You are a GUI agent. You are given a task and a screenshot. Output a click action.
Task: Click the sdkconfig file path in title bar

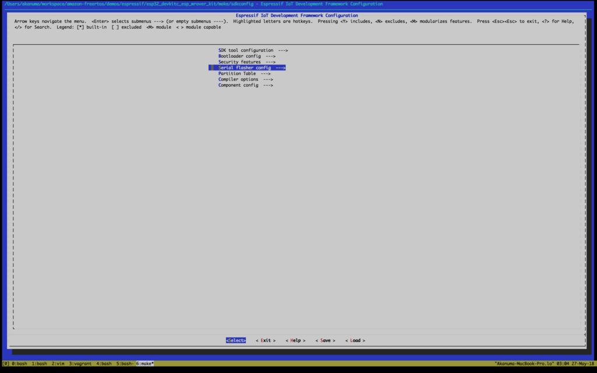(129, 4)
